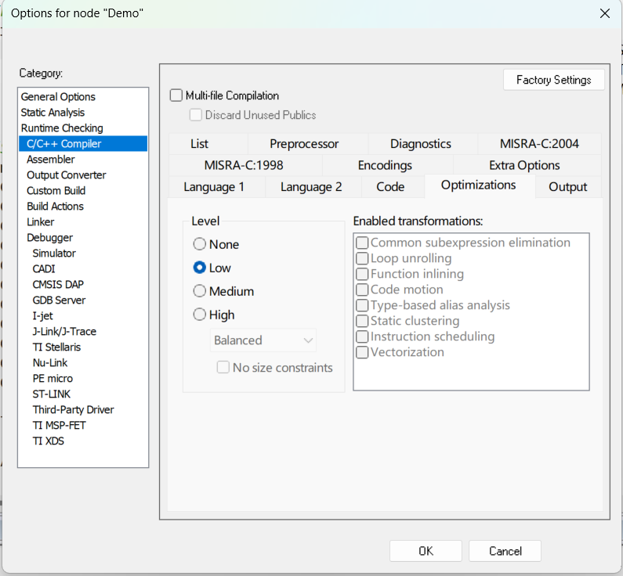Select Nu-Link driver

click(83, 362)
